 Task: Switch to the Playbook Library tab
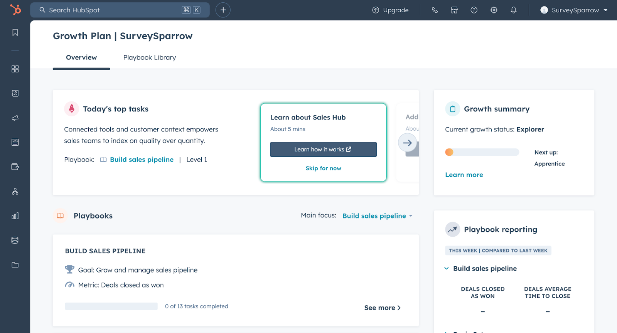tap(150, 57)
